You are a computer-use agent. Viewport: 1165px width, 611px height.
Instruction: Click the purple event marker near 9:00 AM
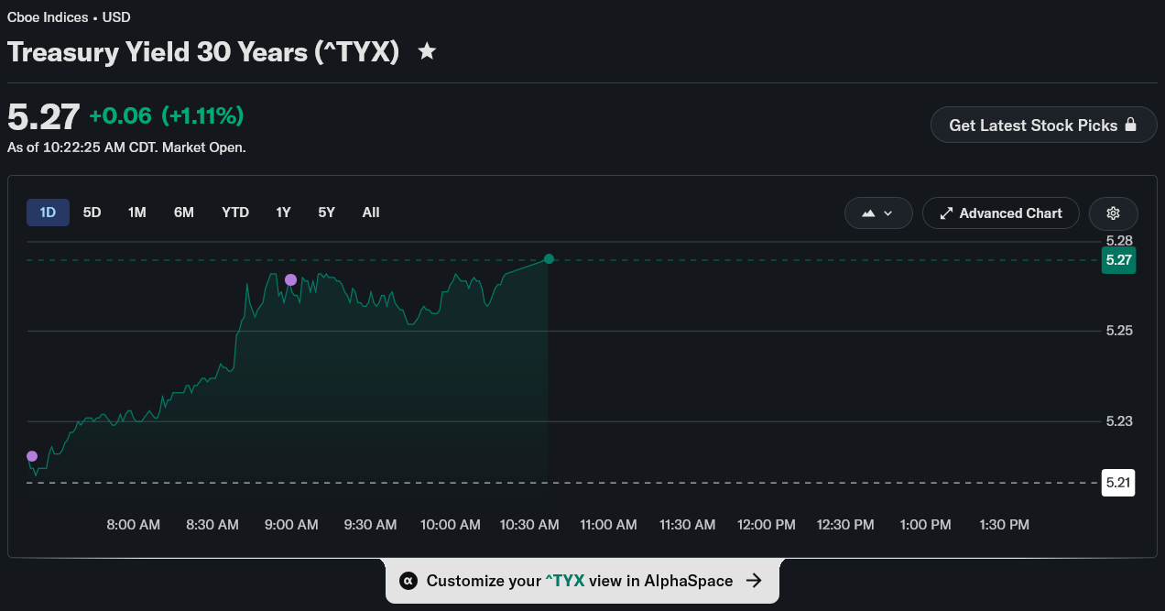point(290,279)
